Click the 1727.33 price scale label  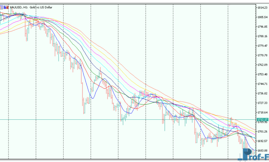[x=263, y=103]
